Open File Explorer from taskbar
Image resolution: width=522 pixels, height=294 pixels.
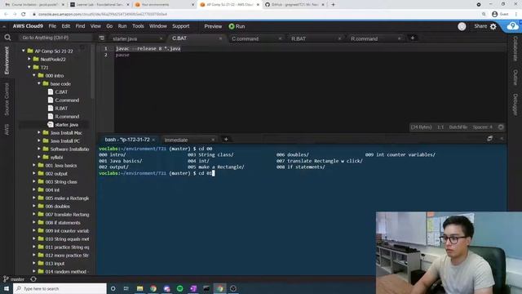tap(139, 288)
